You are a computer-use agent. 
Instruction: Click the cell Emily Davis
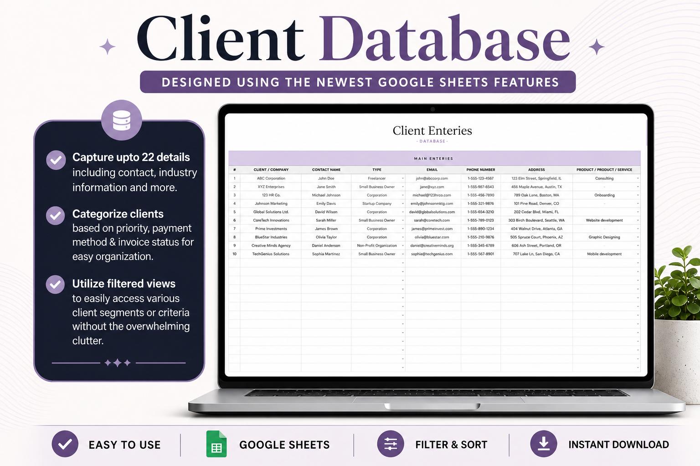click(326, 203)
